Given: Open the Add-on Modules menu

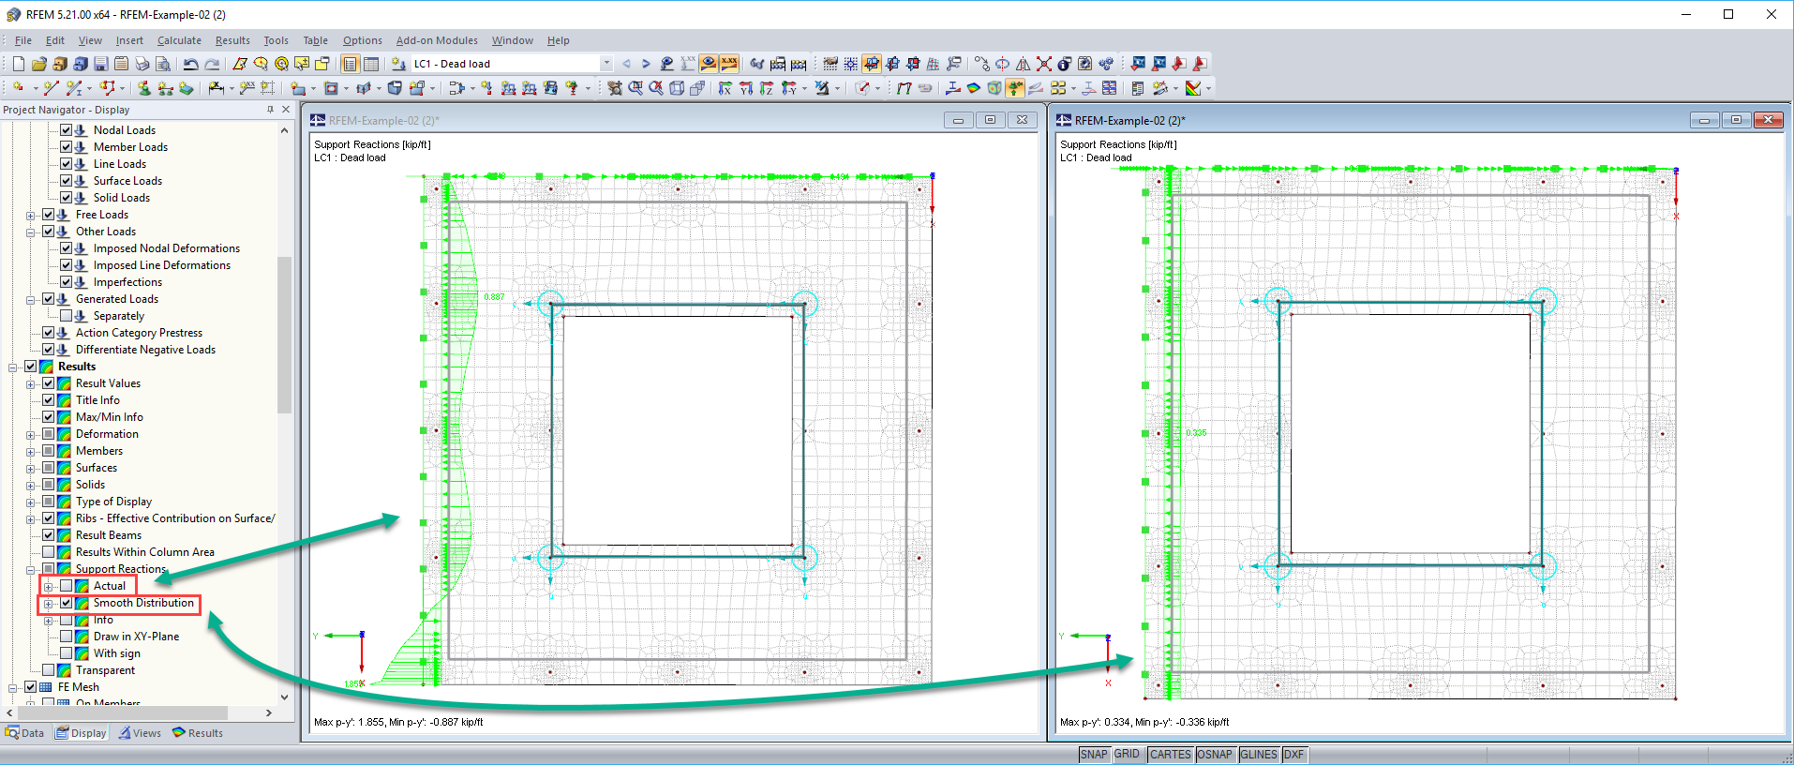Looking at the screenshot, I should [x=437, y=40].
